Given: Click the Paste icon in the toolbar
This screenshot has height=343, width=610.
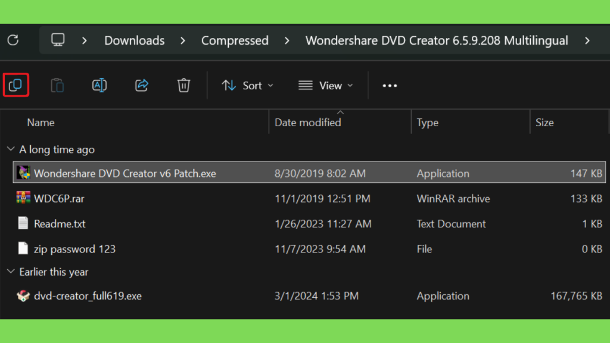Looking at the screenshot, I should 57,85.
